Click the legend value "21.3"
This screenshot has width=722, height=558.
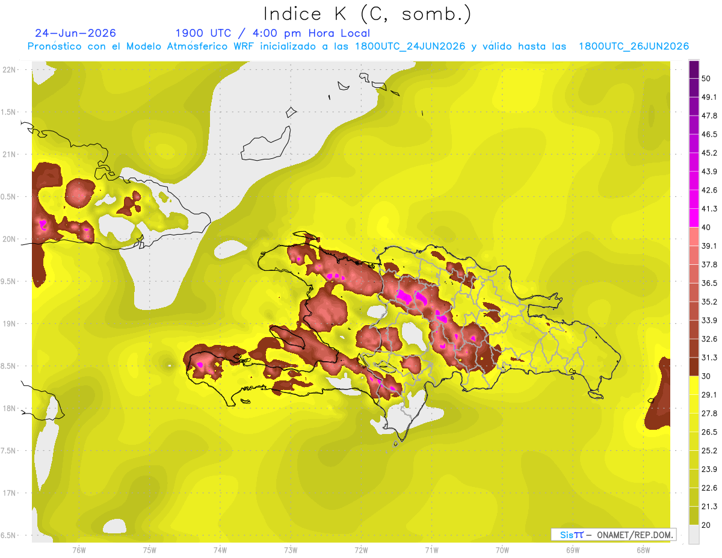point(709,506)
